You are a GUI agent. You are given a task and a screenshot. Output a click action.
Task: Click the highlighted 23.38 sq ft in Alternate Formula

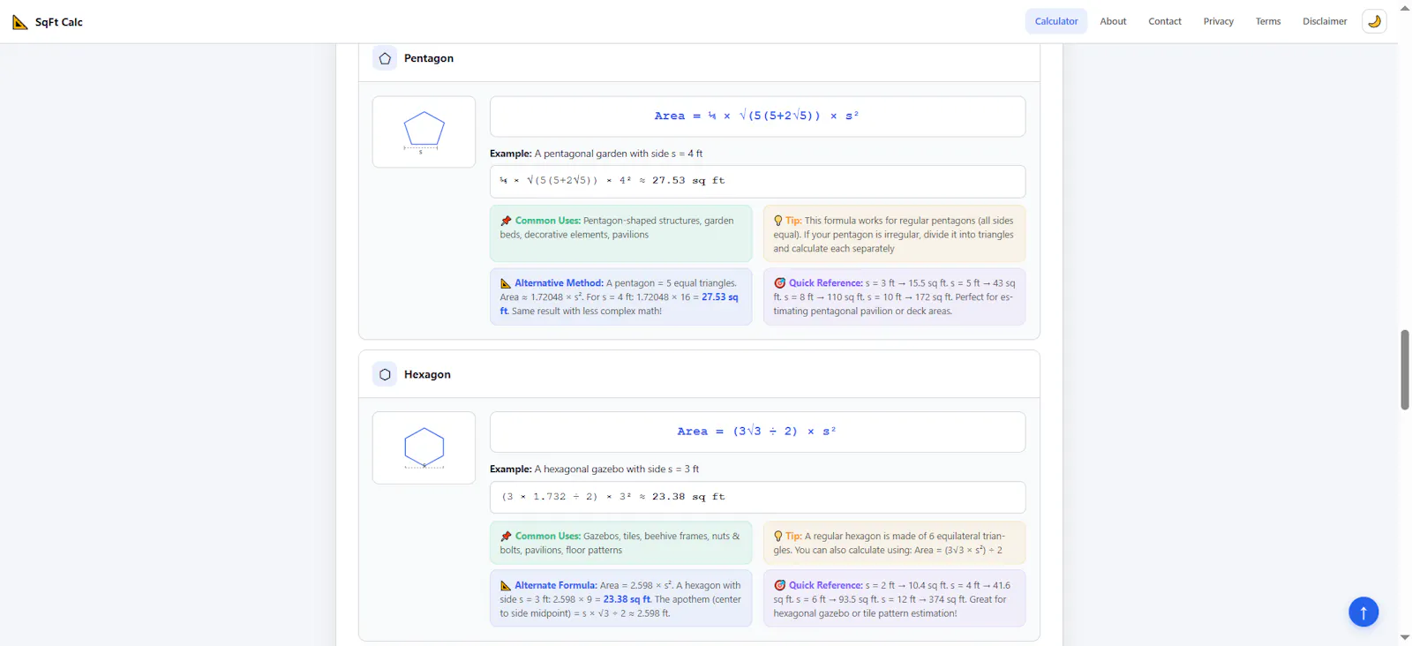627,599
